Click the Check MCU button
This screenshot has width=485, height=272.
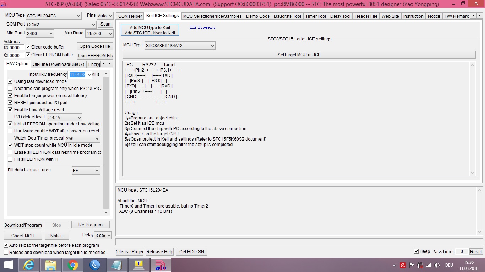click(x=23, y=236)
